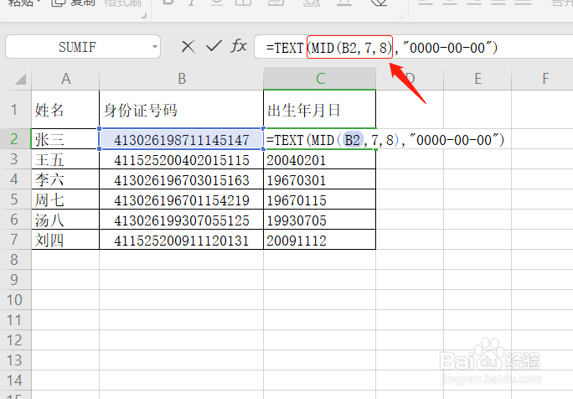573x399 pixels.
Task: Select column F header
Action: coord(542,79)
